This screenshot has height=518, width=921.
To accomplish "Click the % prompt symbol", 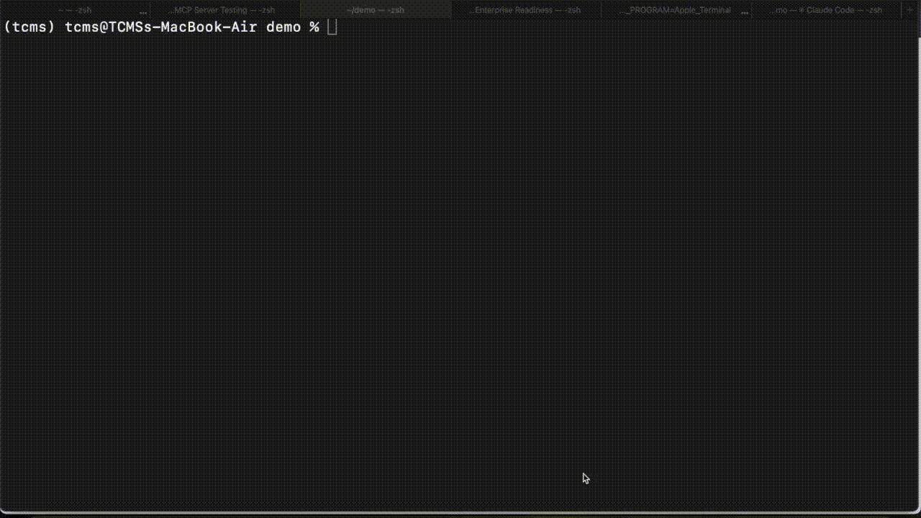I will pos(314,27).
